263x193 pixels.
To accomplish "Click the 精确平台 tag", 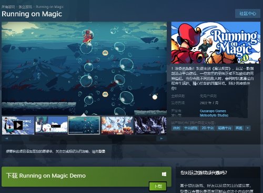I will [x=225, y=128].
